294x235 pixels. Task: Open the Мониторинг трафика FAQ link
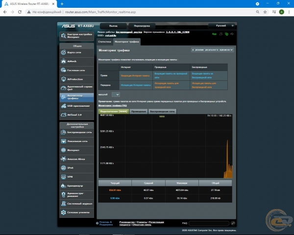113,106
